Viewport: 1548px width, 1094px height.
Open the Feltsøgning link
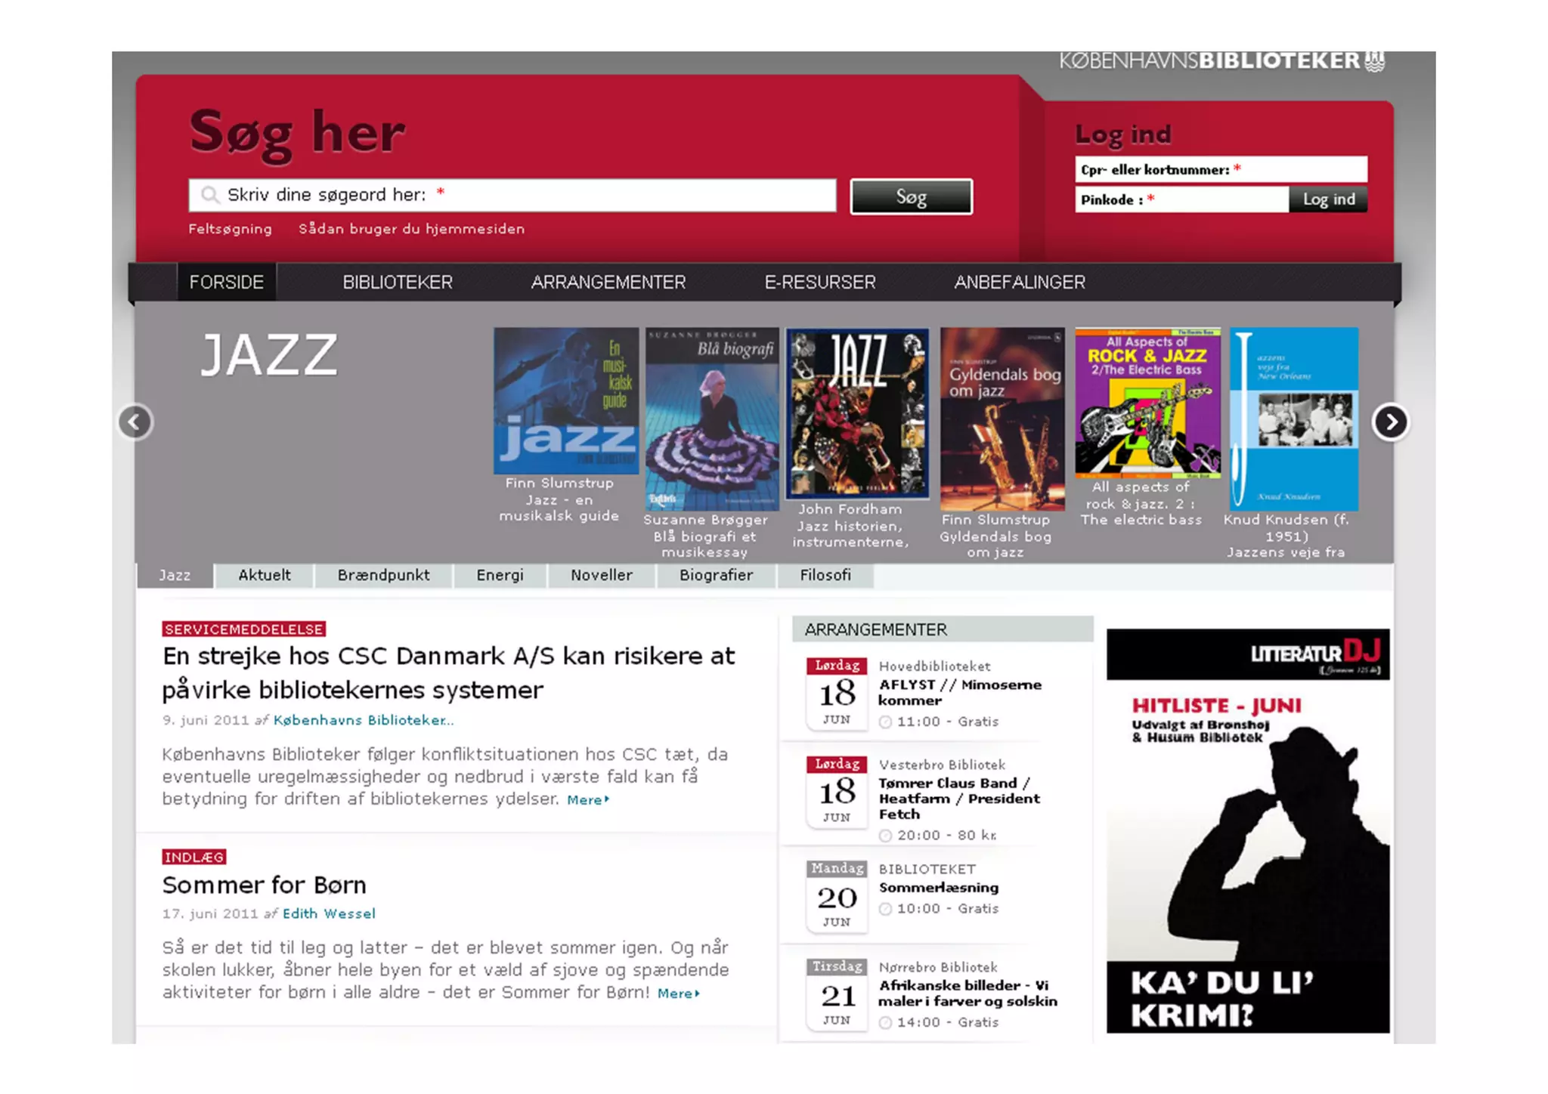(x=230, y=229)
